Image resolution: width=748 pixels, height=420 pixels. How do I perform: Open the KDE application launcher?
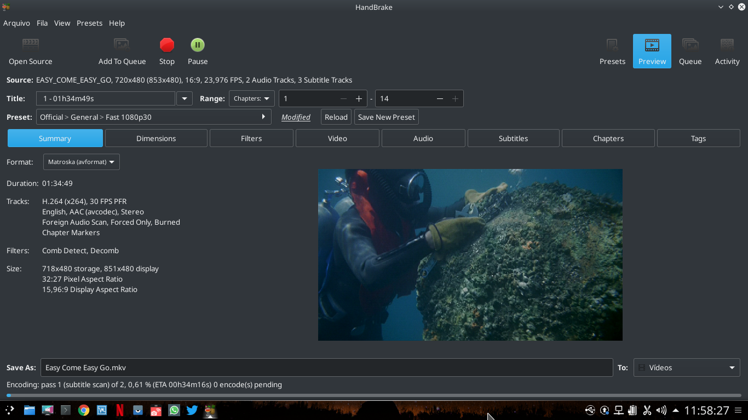[10, 410]
